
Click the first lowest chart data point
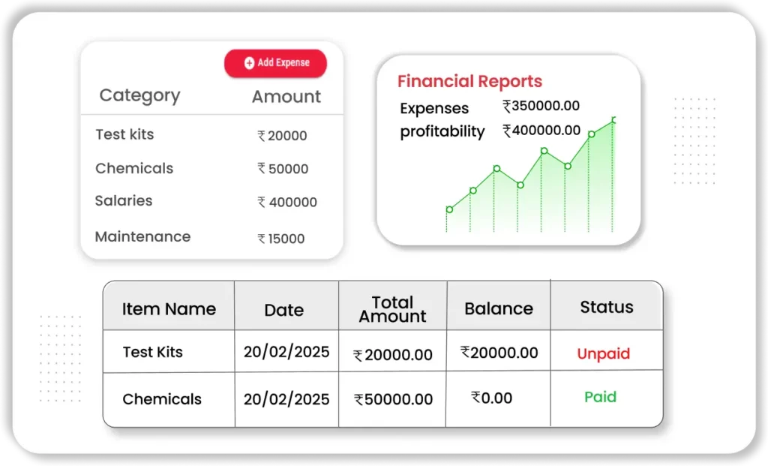coord(449,209)
